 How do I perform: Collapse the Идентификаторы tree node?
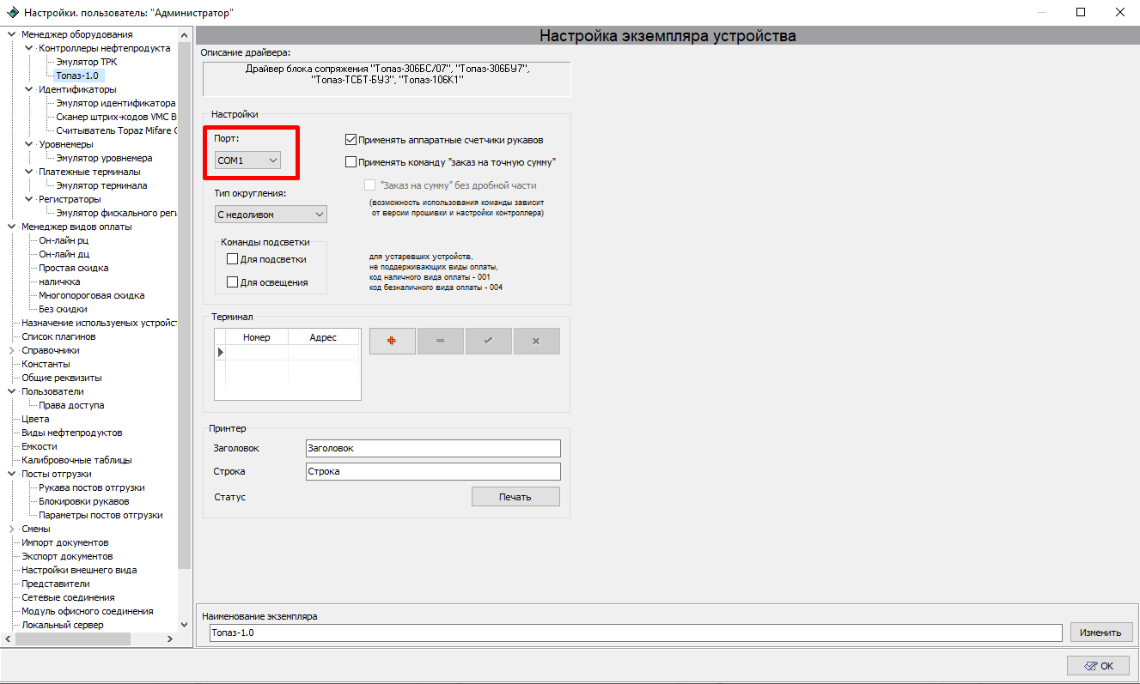point(28,89)
